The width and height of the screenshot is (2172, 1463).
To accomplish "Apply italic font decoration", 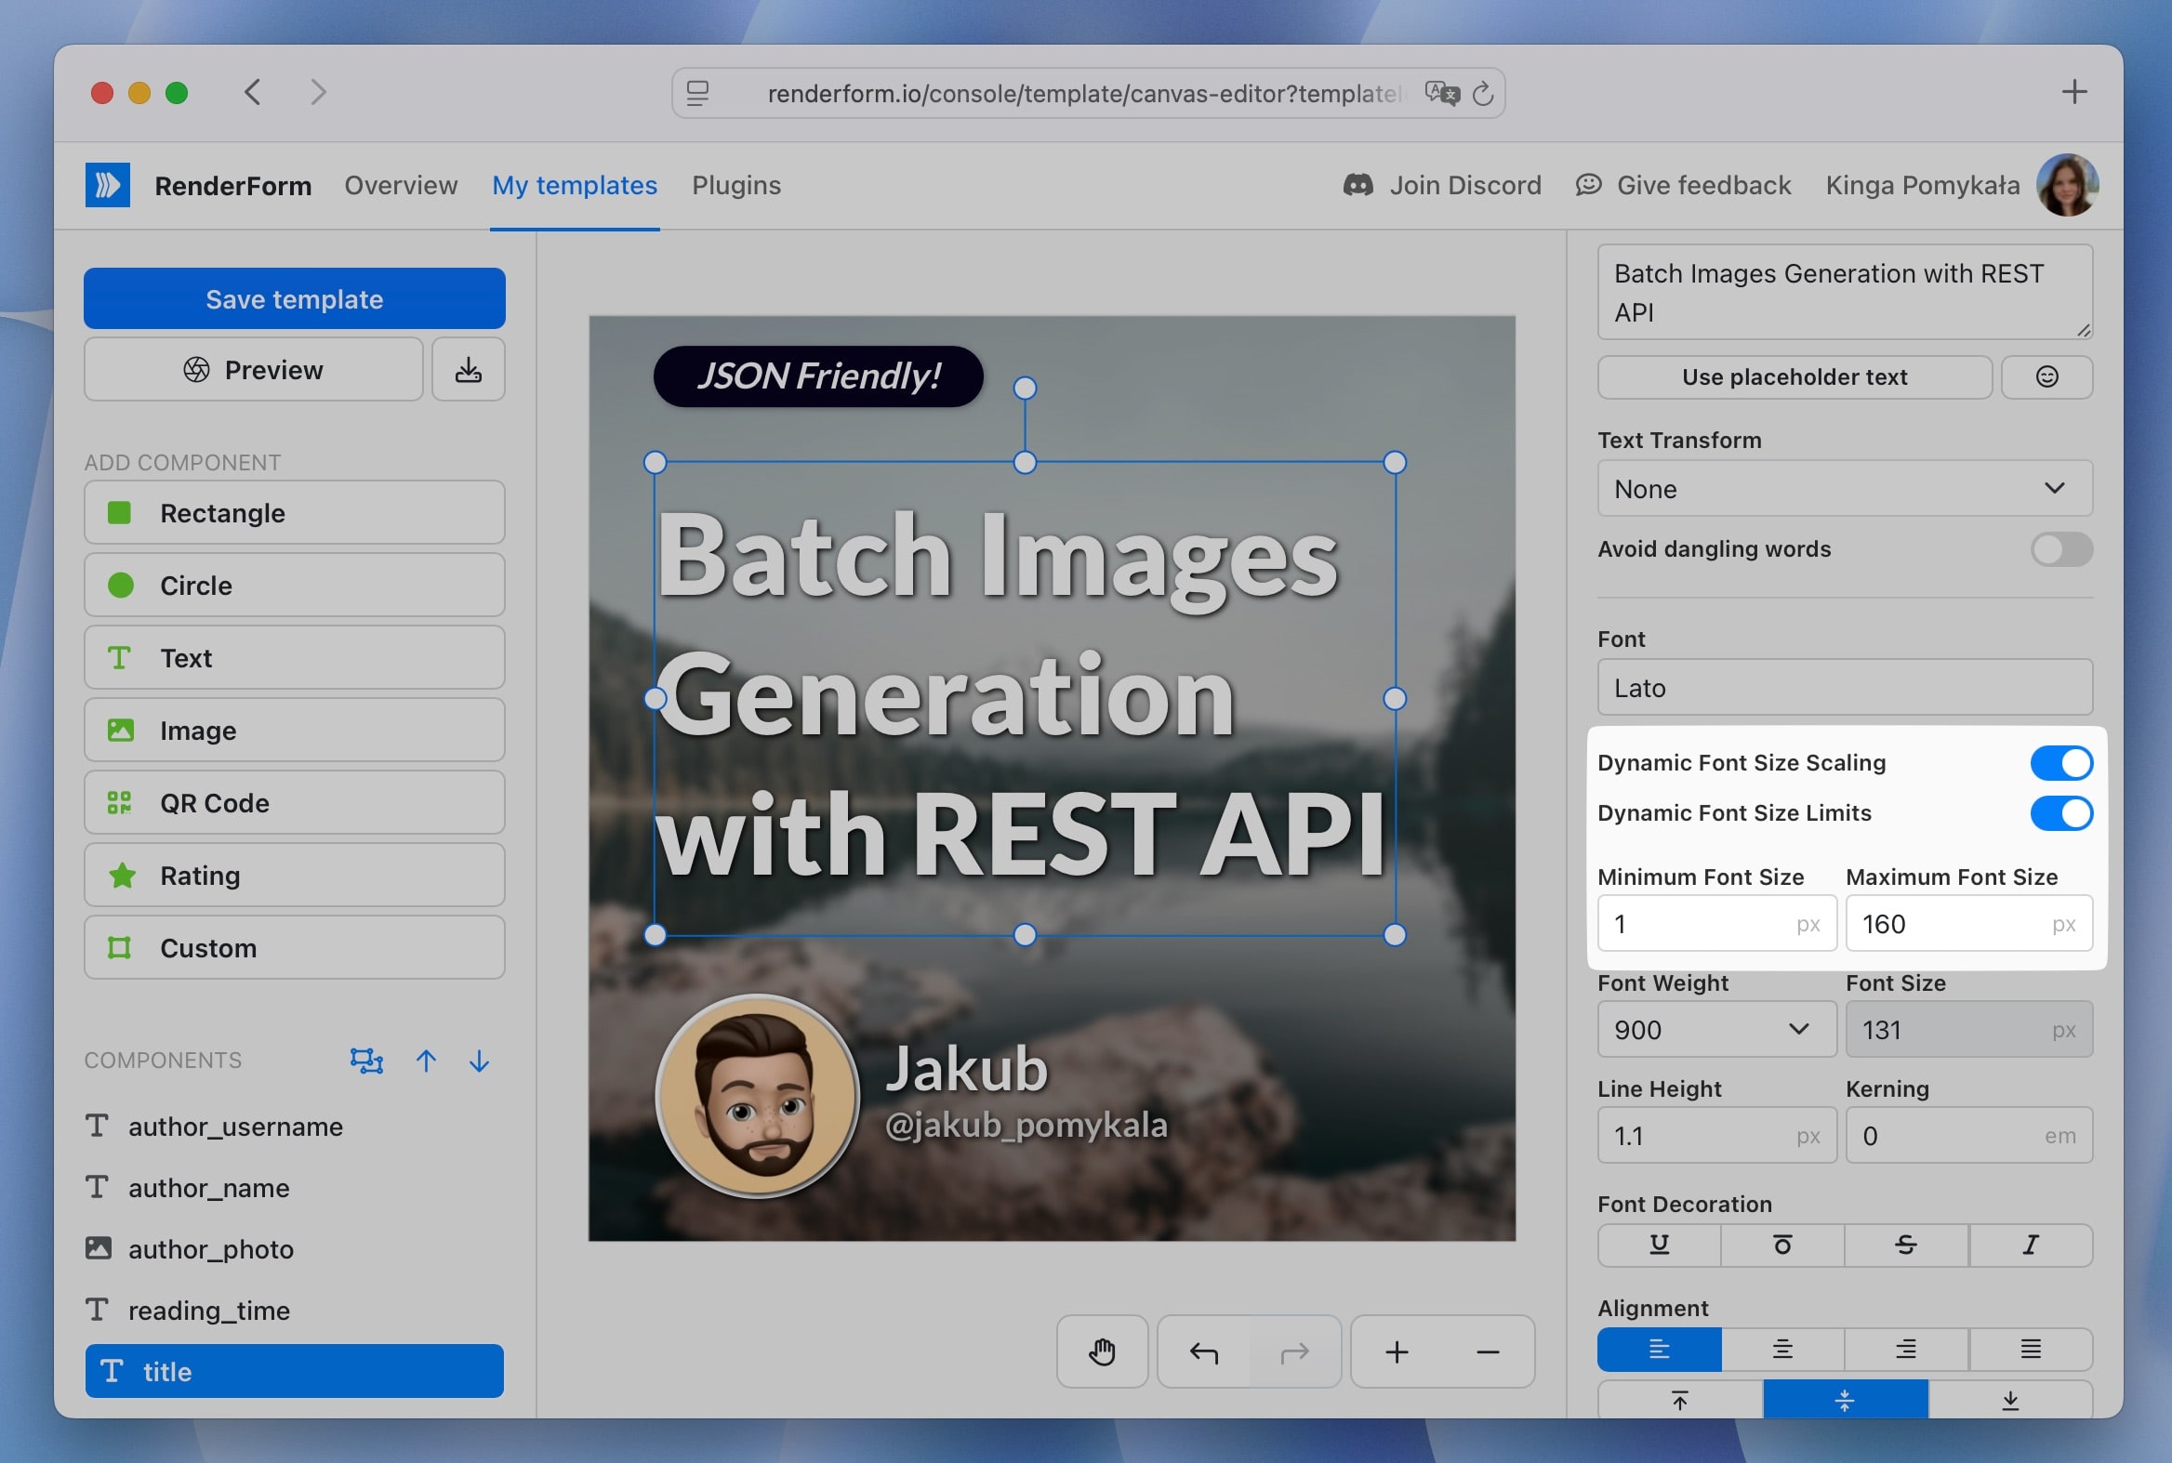I will point(2030,1245).
